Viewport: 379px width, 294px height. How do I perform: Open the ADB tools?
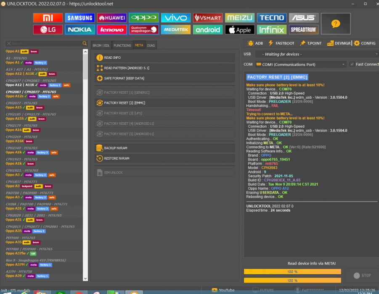255,43
